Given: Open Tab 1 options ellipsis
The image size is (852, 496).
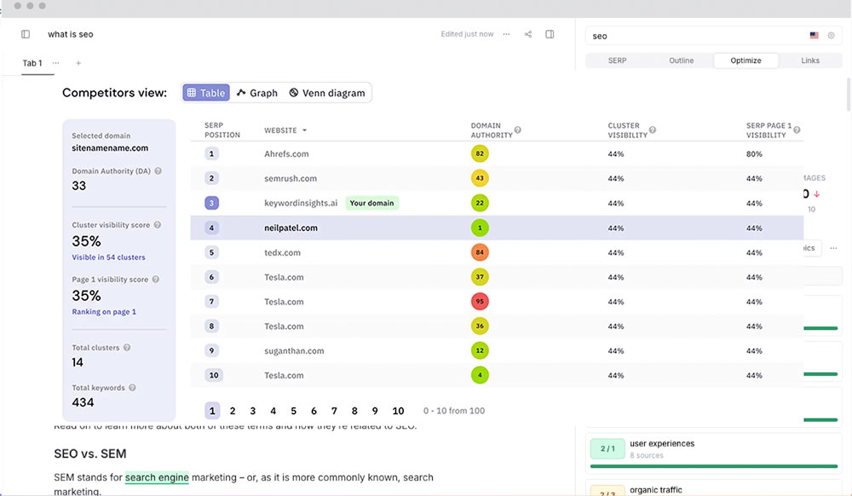Looking at the screenshot, I should (55, 63).
